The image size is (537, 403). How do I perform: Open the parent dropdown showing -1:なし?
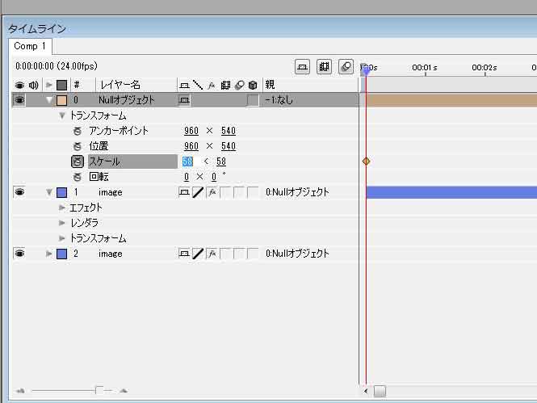coord(279,100)
